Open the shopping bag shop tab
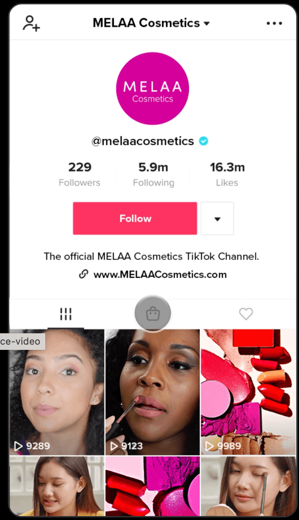Screen dimensions: 299x520 coord(153,313)
